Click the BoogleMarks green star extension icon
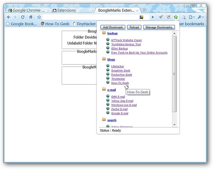 176,17
